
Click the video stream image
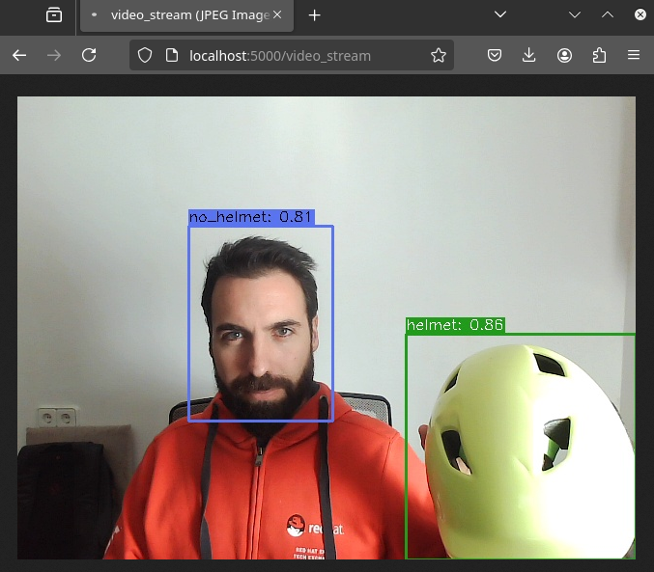pyautogui.click(x=327, y=328)
